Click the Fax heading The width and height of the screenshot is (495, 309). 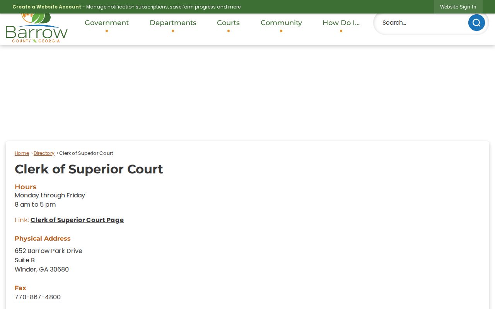[x=20, y=288]
